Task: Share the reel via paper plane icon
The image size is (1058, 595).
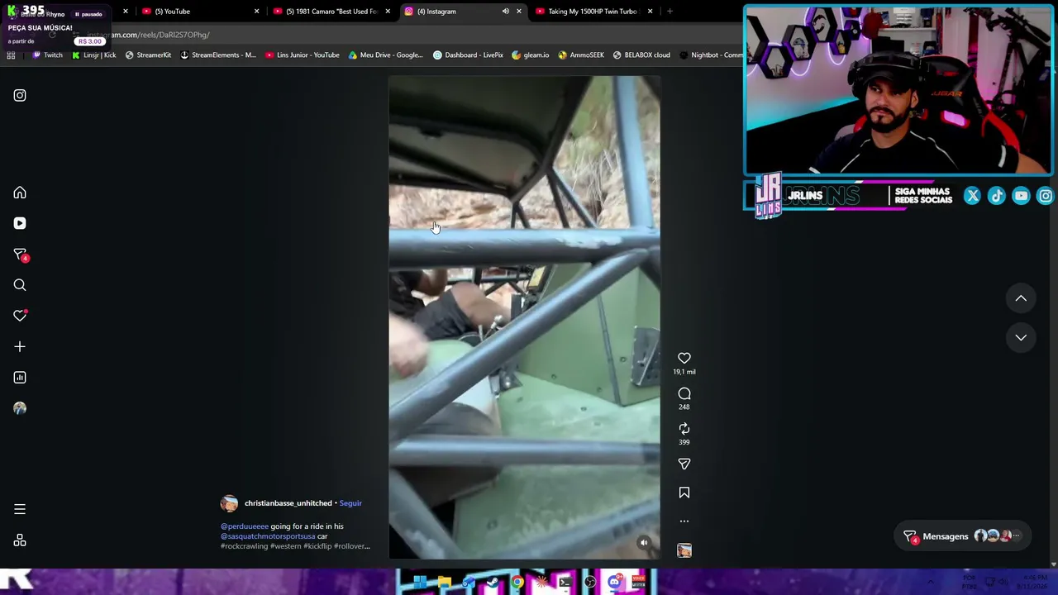Action: coord(684,464)
